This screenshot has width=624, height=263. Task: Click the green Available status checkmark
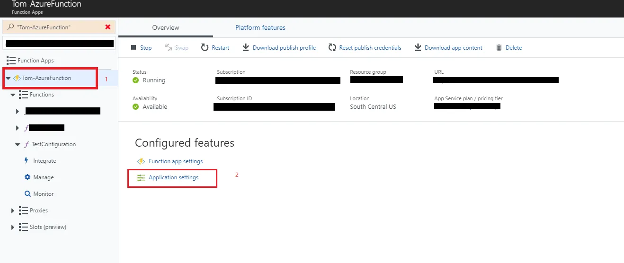136,107
